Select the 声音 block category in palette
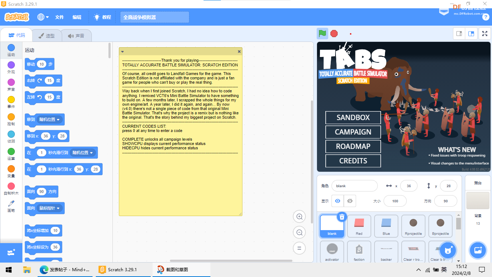Viewport: 492px width, 277px height. tap(11, 85)
